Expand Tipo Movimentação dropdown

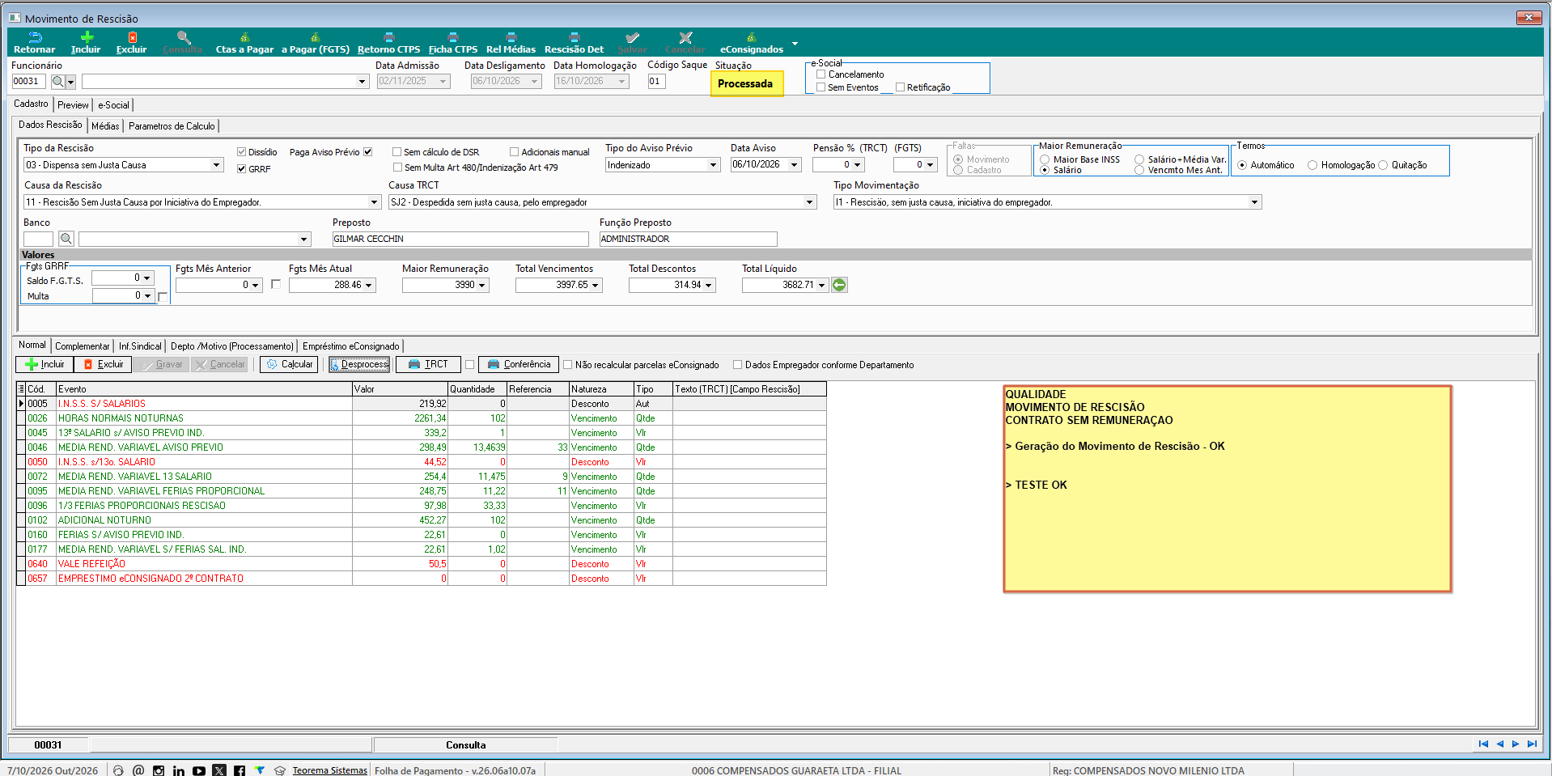pos(1254,202)
